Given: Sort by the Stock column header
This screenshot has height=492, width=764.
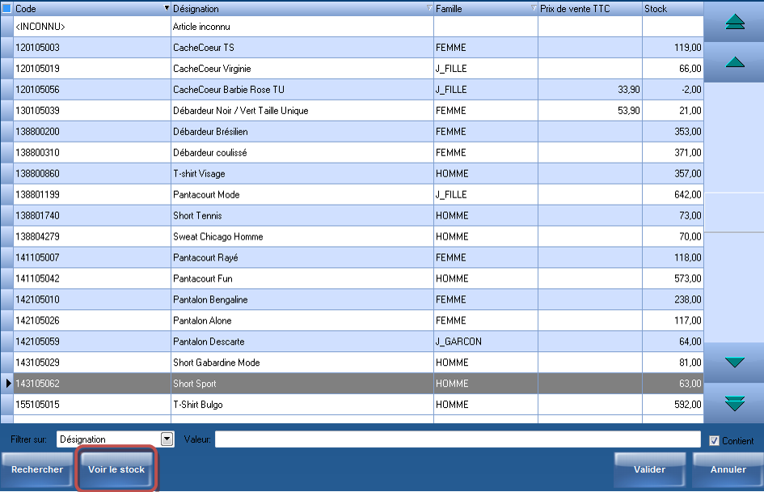Looking at the screenshot, I should coord(671,8).
